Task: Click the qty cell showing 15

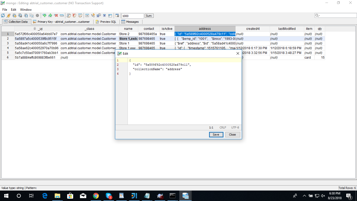Action: click(320, 58)
